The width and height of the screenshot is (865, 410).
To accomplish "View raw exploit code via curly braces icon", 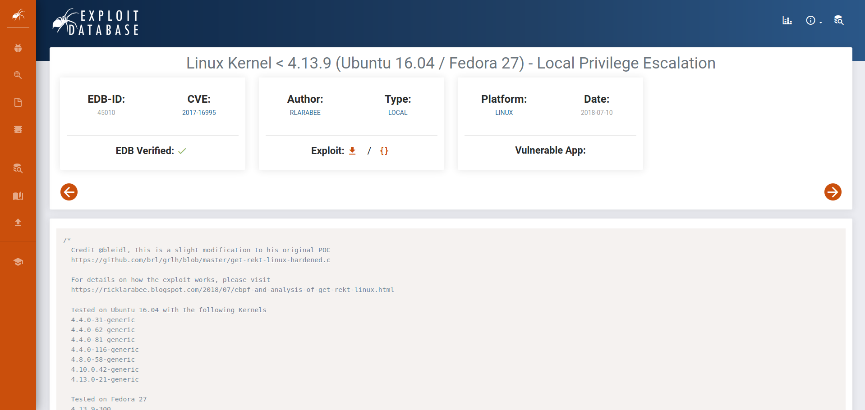I will tap(384, 151).
